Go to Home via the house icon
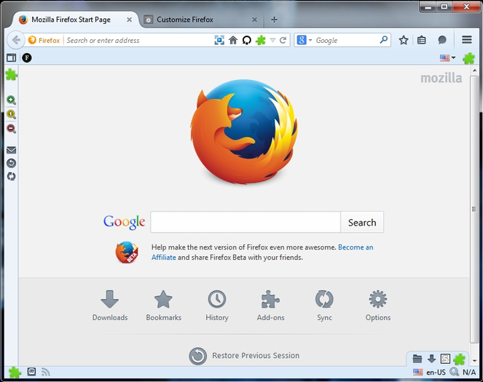Screen dimensions: 483x382 (233, 40)
